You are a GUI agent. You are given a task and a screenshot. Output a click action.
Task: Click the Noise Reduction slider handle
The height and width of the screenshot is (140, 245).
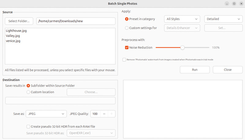point(183,48)
